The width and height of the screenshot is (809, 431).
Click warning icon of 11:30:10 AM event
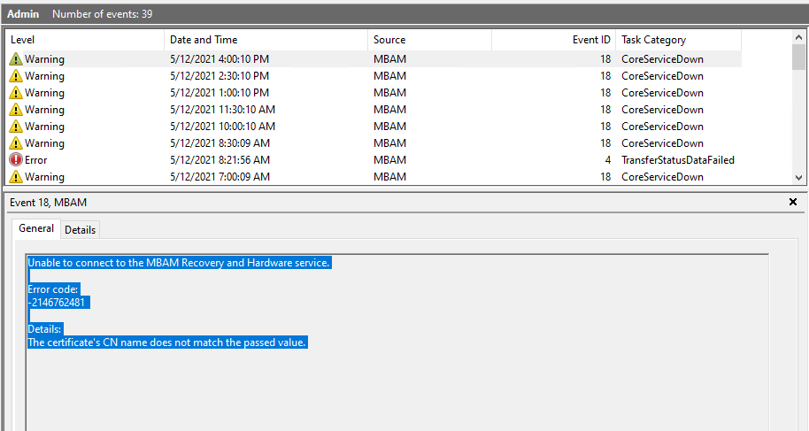[16, 110]
